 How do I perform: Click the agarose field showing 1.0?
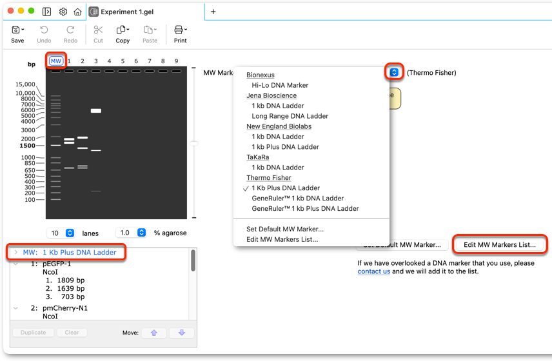pyautogui.click(x=126, y=233)
